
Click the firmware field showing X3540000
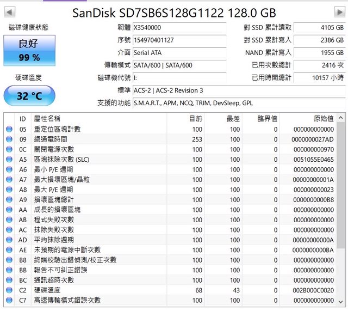point(179,27)
